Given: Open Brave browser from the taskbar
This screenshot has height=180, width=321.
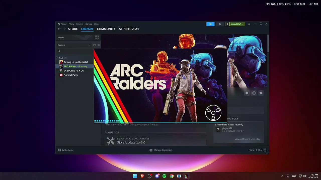Looking at the screenshot, I should click(142, 176).
